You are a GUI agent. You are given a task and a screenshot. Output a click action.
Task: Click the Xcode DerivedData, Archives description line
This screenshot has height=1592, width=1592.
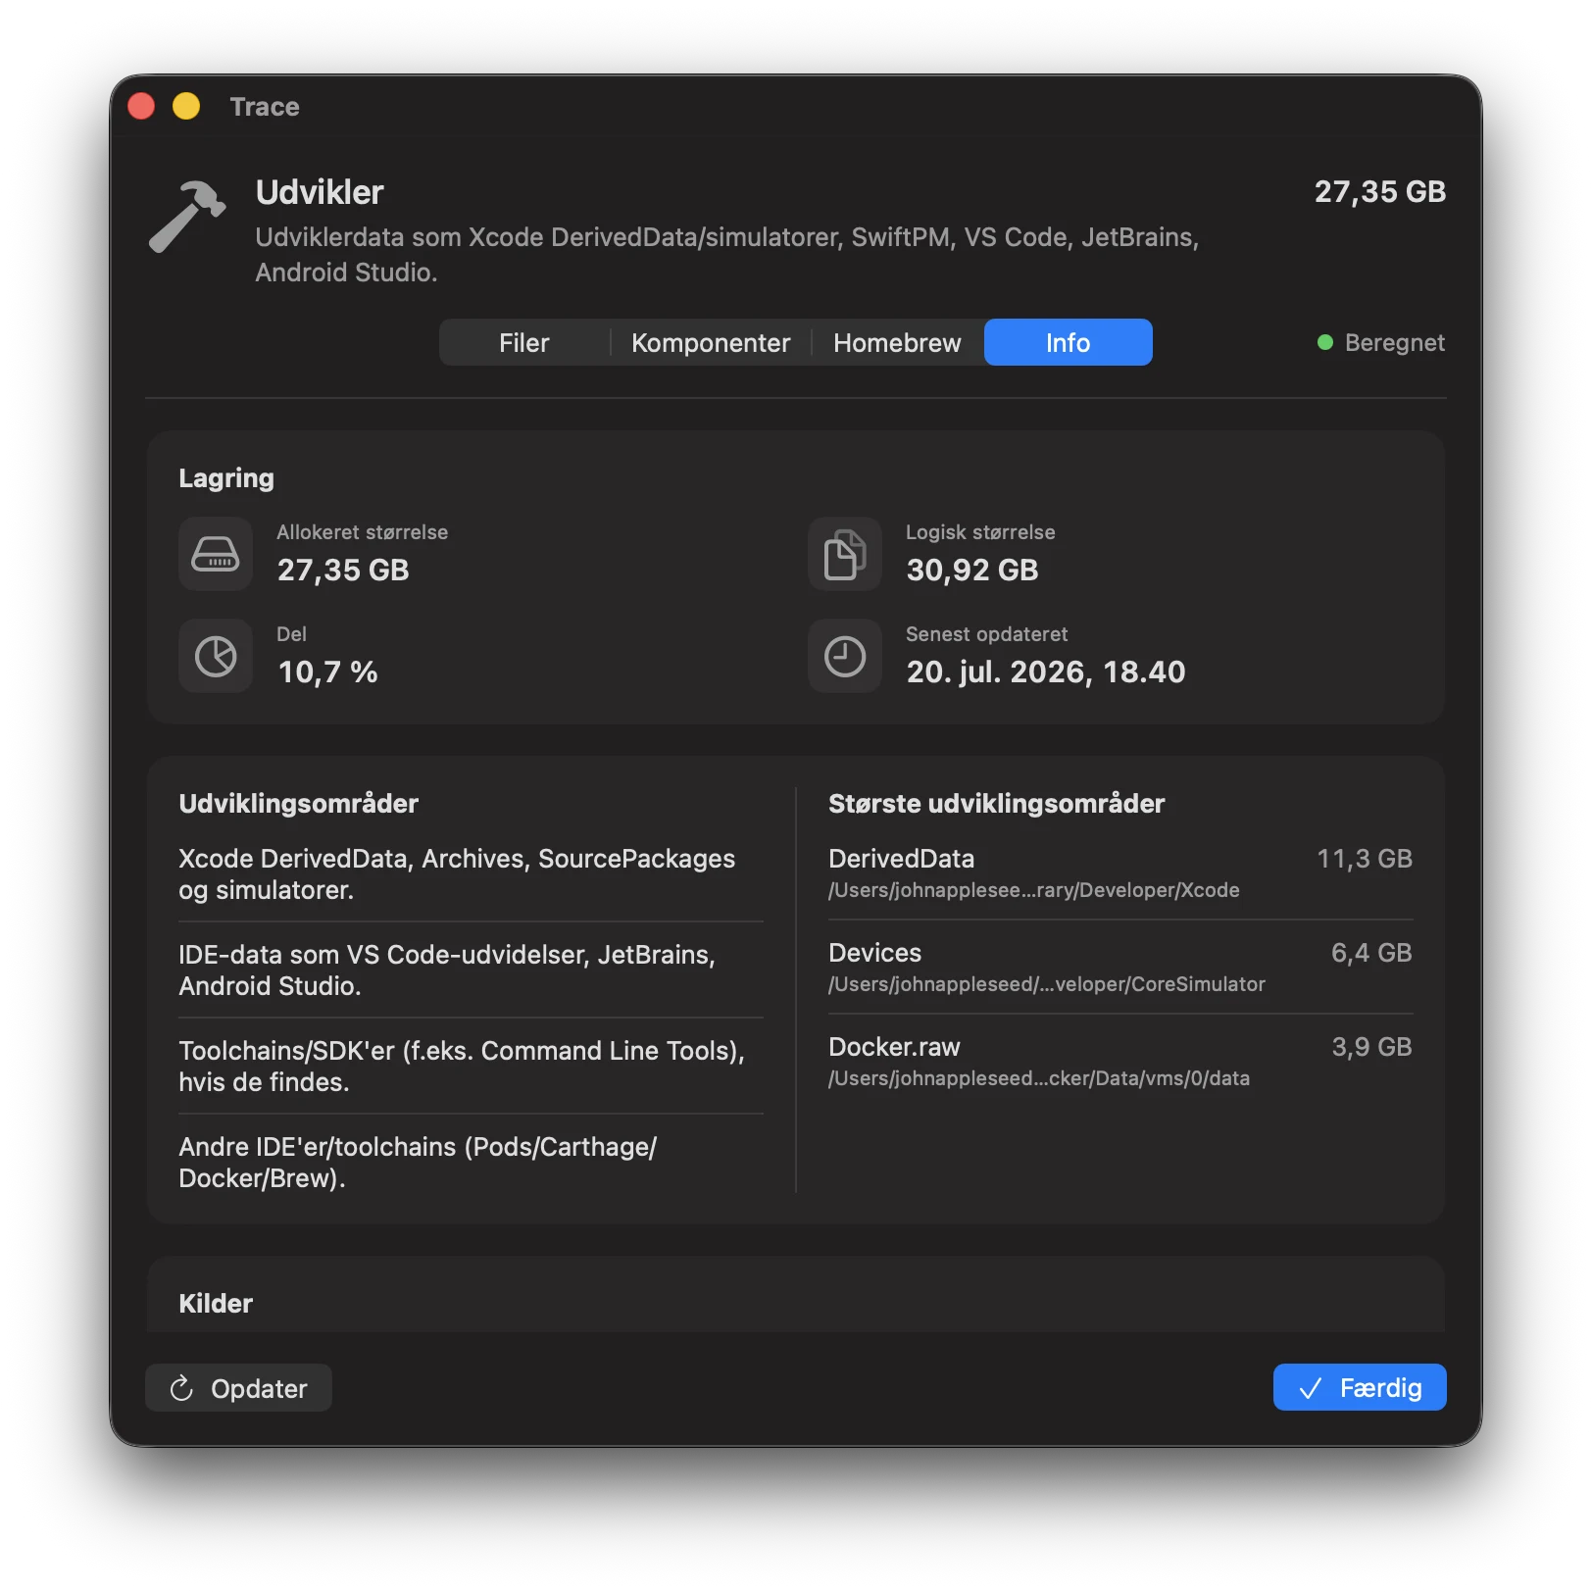click(x=457, y=874)
